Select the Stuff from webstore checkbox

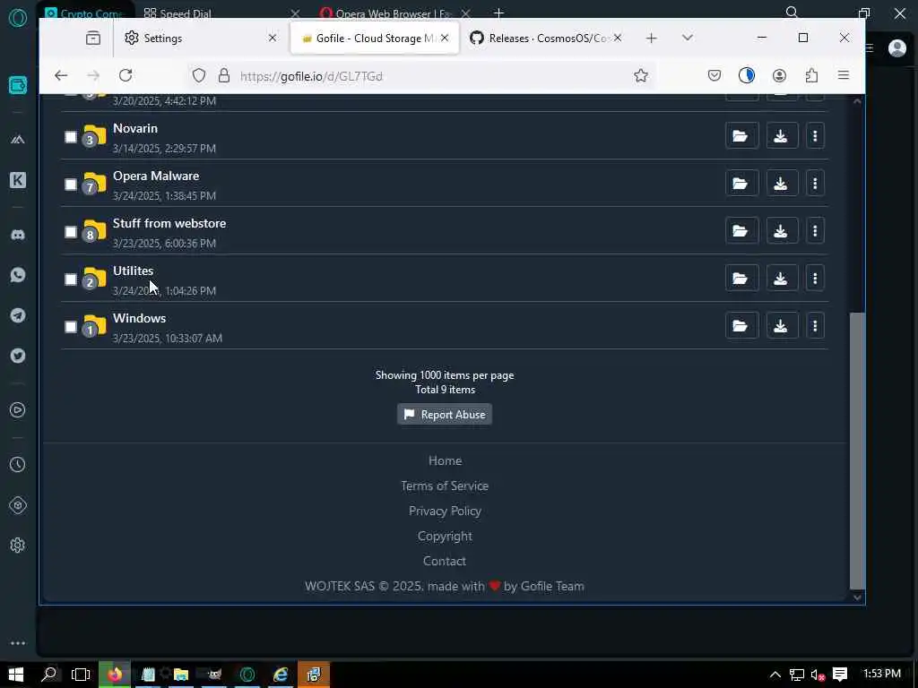pos(70,232)
